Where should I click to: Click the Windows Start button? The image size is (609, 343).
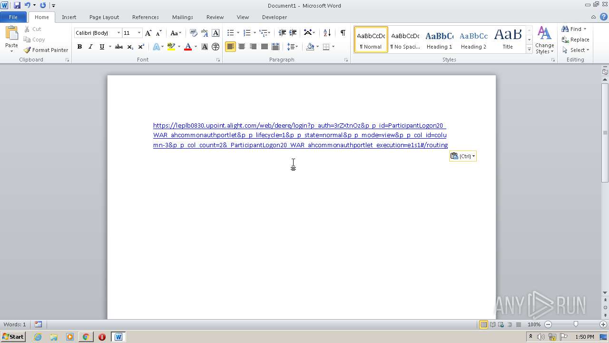coord(13,337)
